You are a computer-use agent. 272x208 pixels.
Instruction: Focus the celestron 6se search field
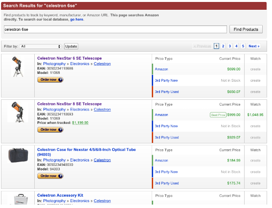coord(115,29)
